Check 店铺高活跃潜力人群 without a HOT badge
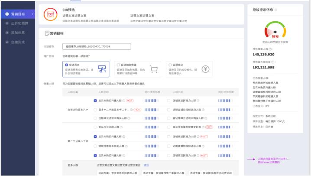Screen dimensions: 311x176 coord(168,101)
